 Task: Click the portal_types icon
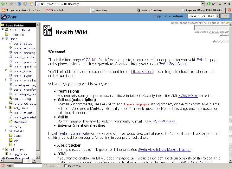click(x=11, y=75)
